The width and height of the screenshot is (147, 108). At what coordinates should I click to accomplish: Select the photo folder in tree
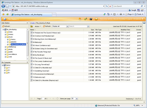11,49
